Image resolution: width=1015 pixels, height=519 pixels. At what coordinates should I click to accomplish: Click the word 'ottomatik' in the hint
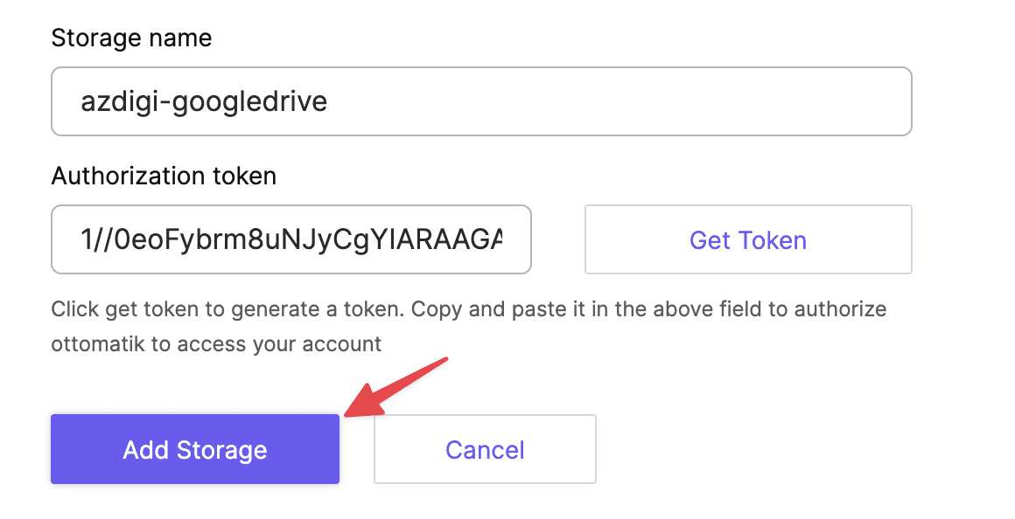click(98, 344)
